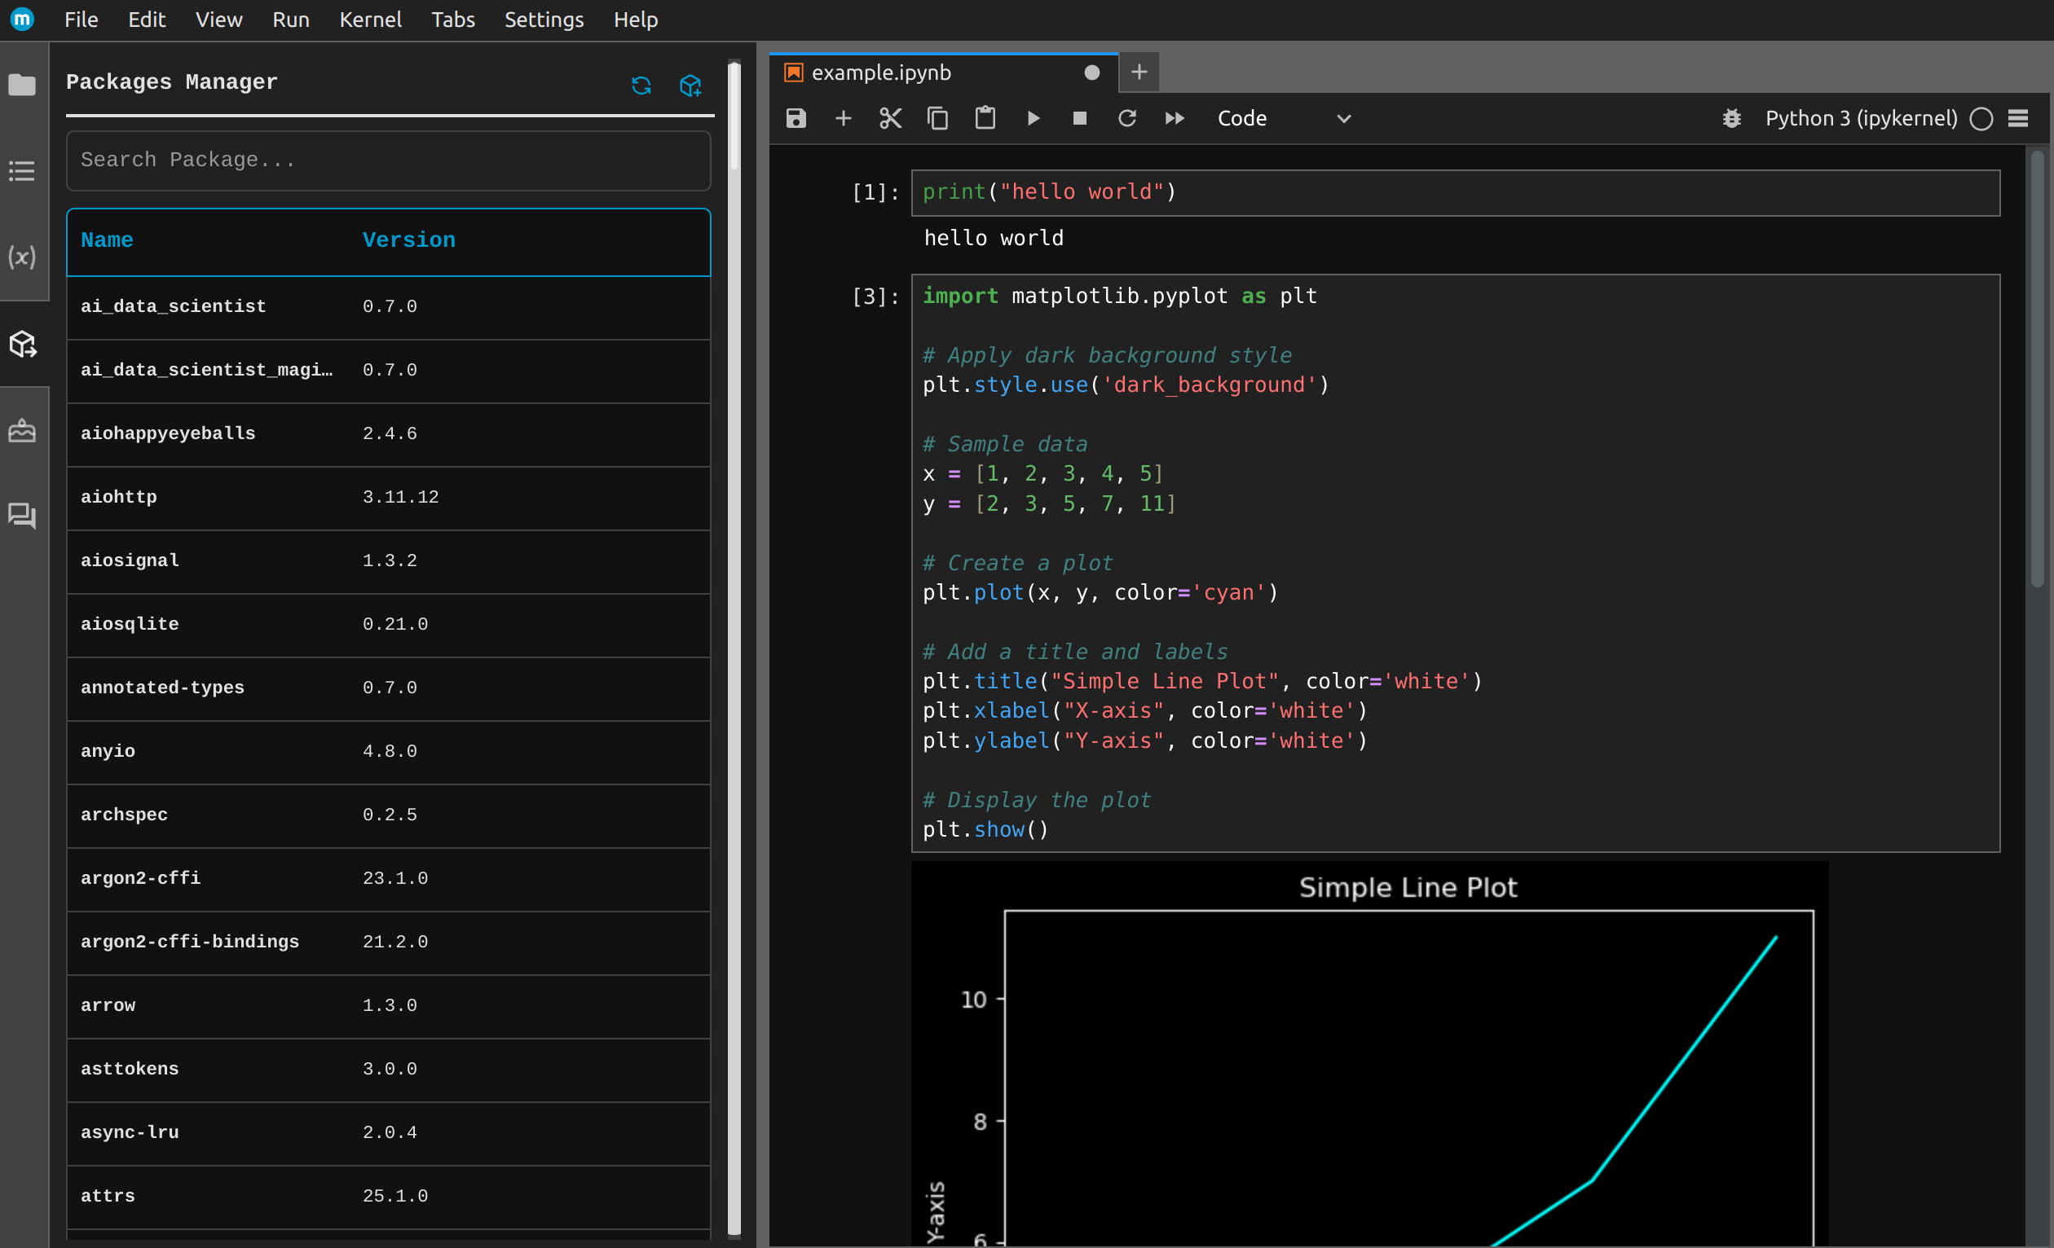Paste cell from clipboard
The width and height of the screenshot is (2054, 1248).
[x=985, y=118]
